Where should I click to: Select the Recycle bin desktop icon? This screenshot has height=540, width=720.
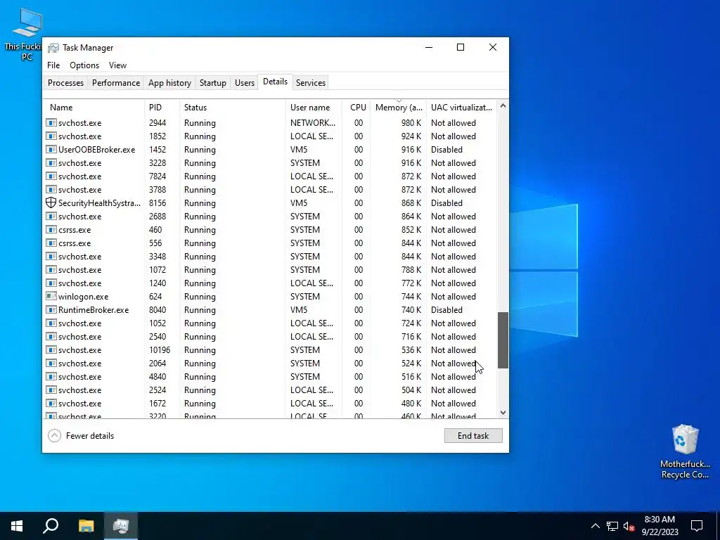coord(685,451)
